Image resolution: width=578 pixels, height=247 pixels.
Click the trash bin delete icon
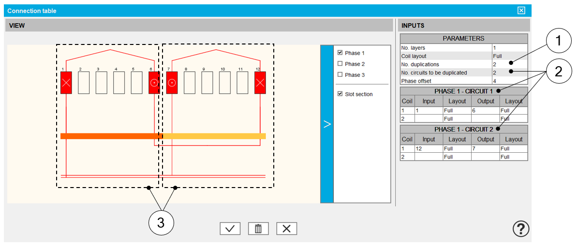pyautogui.click(x=258, y=229)
